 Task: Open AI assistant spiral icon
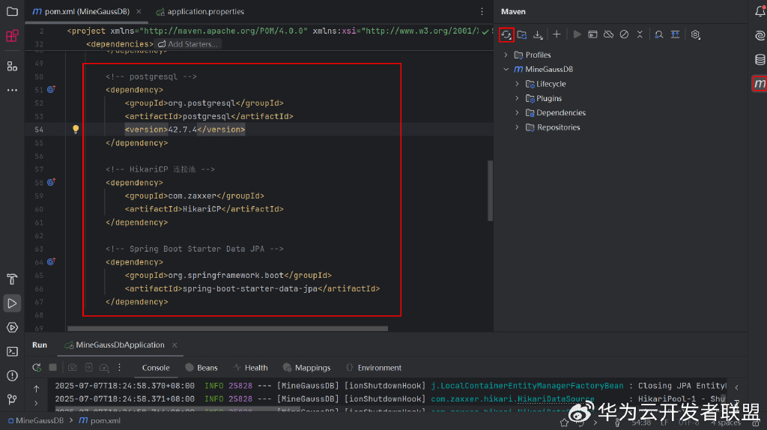tap(760, 35)
